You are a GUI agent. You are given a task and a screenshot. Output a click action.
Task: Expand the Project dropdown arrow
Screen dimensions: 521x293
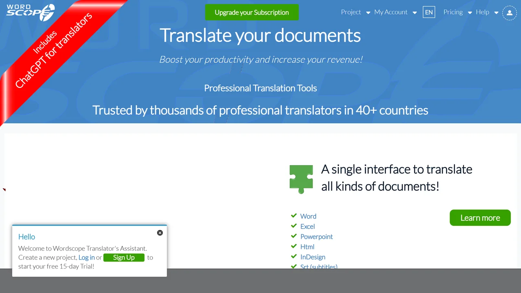368,13
